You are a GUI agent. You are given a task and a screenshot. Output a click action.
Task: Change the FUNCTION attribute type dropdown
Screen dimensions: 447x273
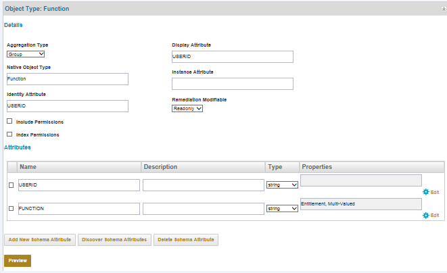click(283, 209)
